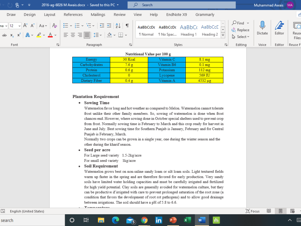Viewport: 301px width, 226px height.
Task: Align text right
Action: (80, 35)
